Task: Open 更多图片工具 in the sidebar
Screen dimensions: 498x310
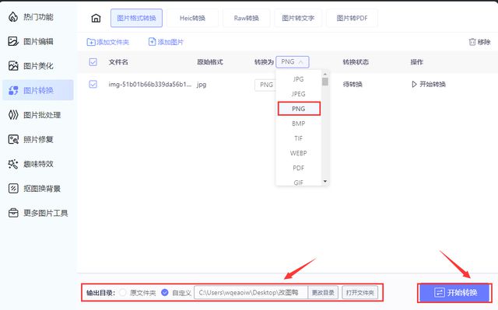Action: tap(38, 213)
